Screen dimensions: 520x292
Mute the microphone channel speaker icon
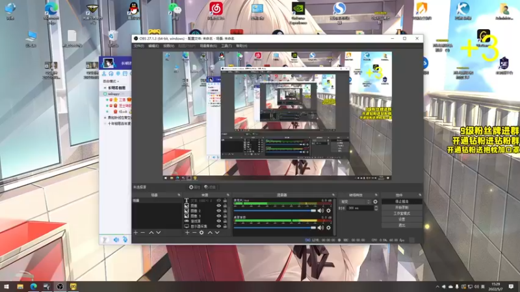tap(320, 210)
